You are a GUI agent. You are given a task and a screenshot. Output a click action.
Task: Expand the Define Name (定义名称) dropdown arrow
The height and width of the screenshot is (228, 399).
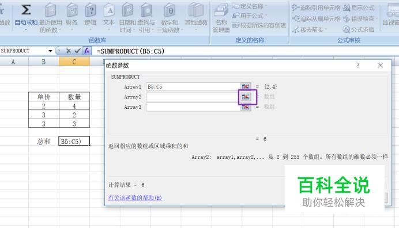coord(266,6)
